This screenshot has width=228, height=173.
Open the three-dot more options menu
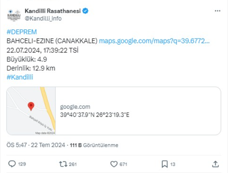217,11
